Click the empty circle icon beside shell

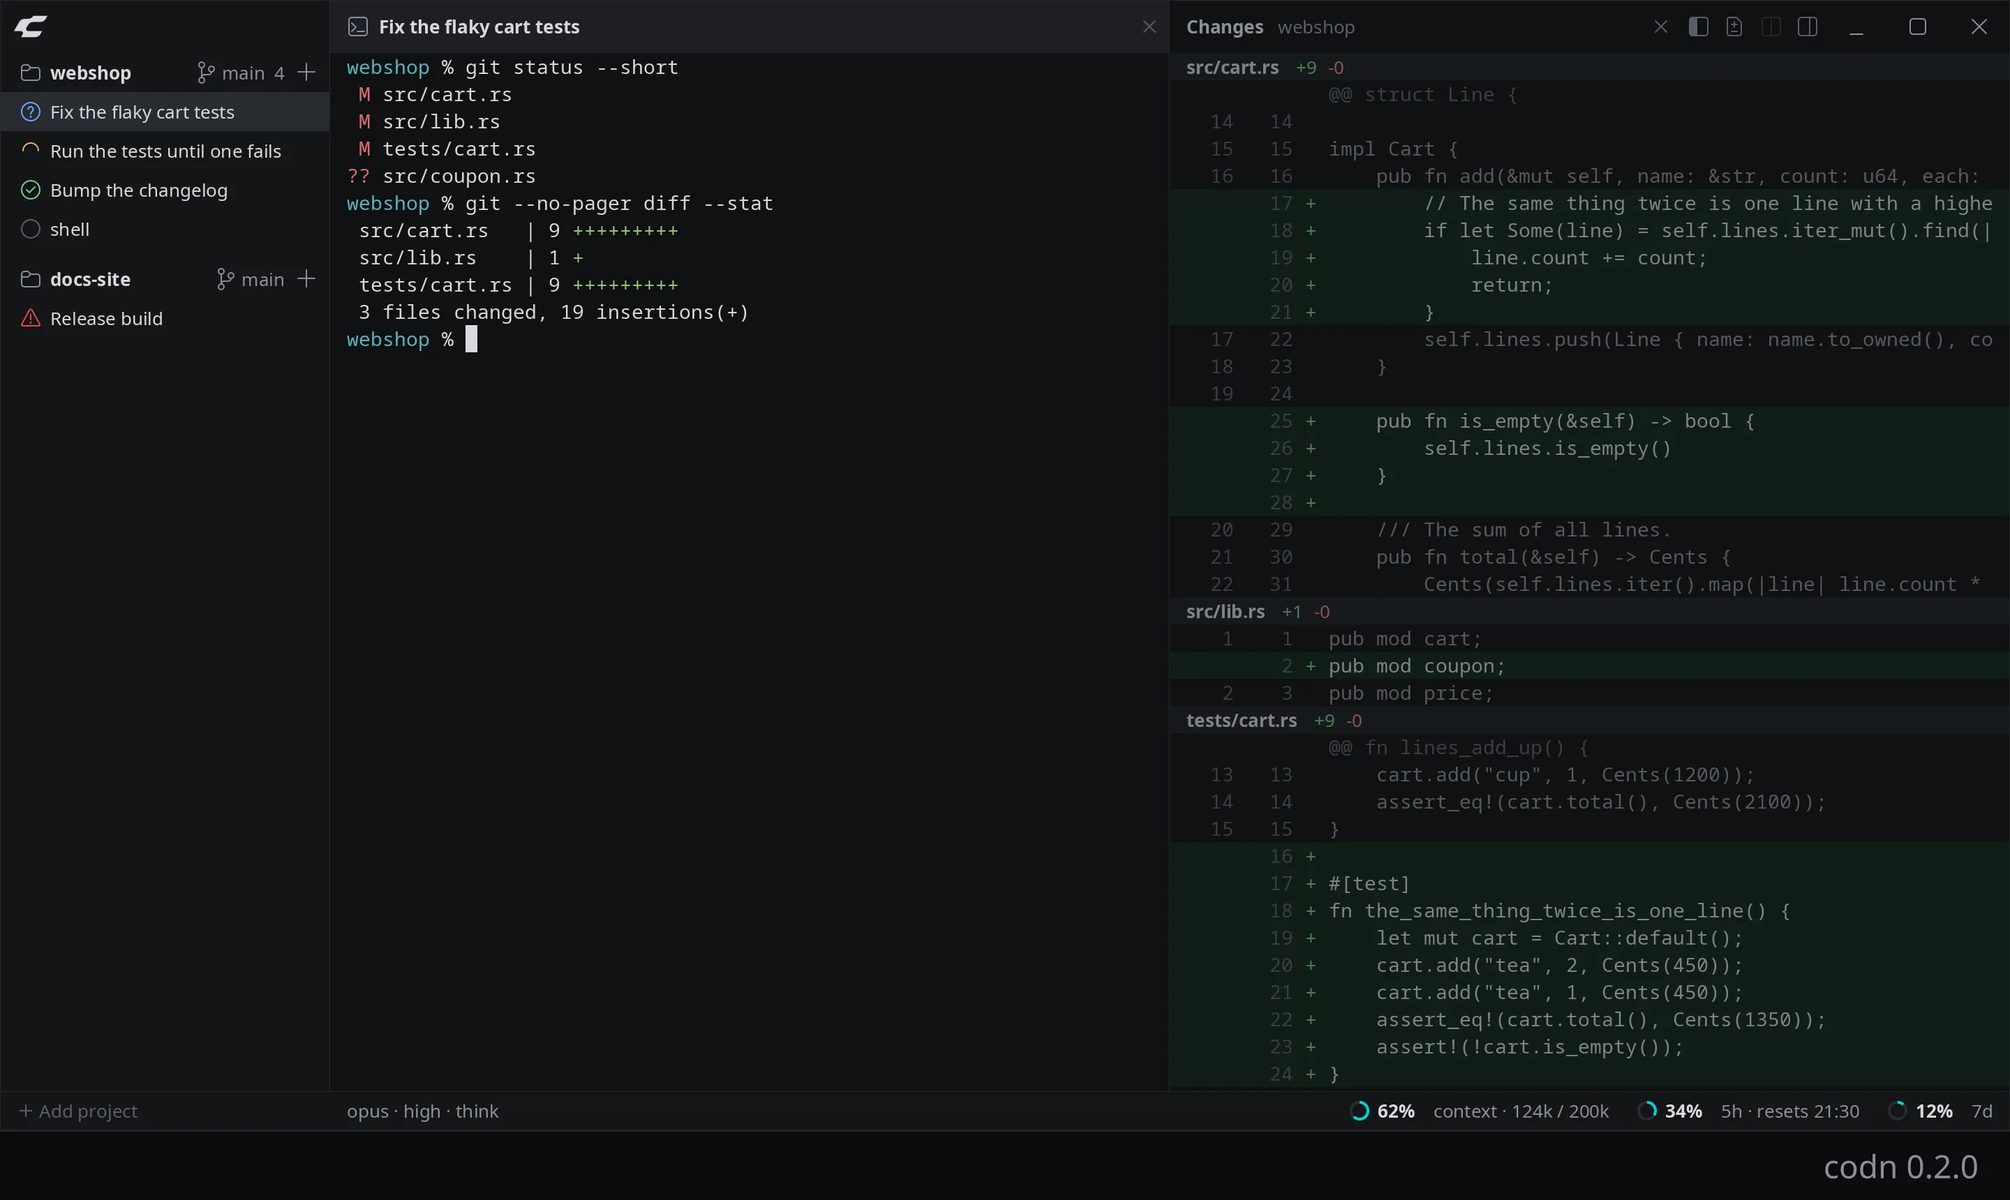[x=31, y=230]
